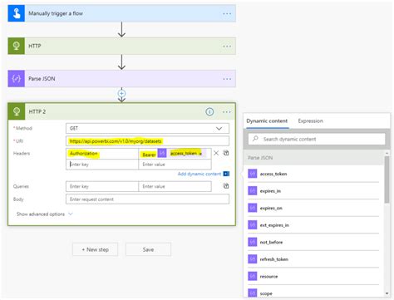
Task: Click the URI input field
Action: point(147,141)
